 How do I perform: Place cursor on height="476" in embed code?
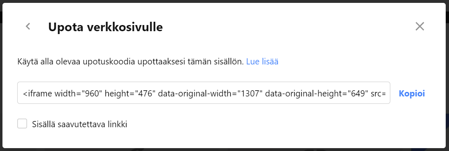130,94
